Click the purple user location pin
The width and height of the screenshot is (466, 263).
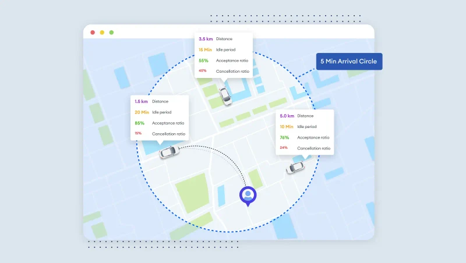tap(248, 196)
